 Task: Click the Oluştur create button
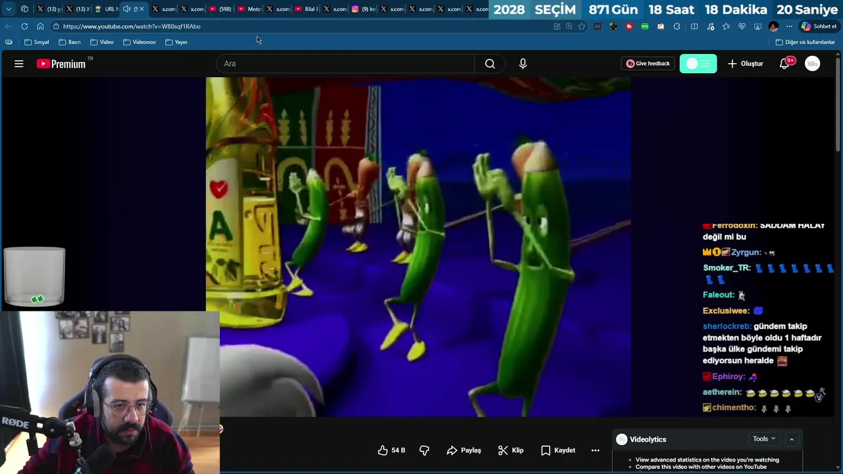[745, 64]
